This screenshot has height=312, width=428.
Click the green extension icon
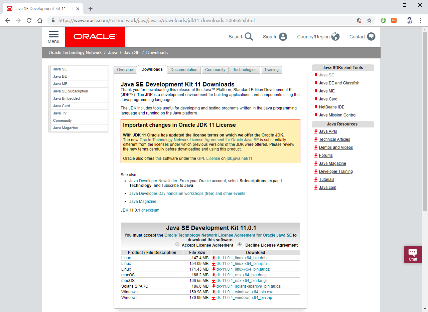pos(383,20)
